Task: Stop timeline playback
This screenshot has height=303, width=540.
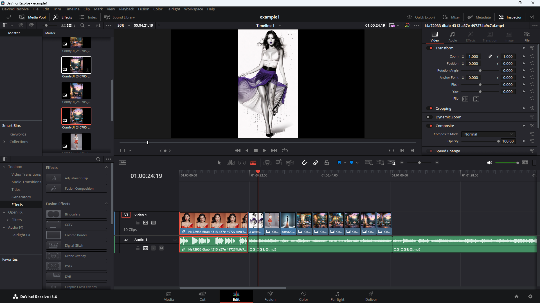Action: tap(256, 151)
